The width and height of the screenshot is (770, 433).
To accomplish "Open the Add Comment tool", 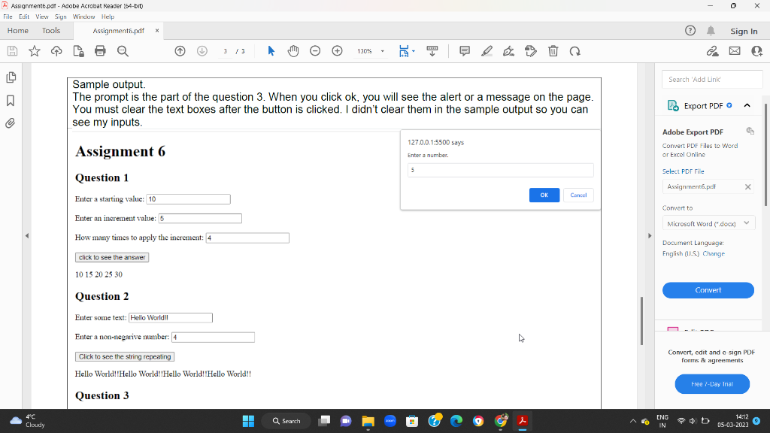I will (x=465, y=50).
